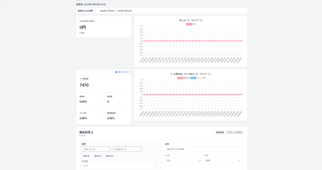The image size is (322, 170).
Task: Click the 商品名やIDで検索 search box
Action: (x=203, y=149)
